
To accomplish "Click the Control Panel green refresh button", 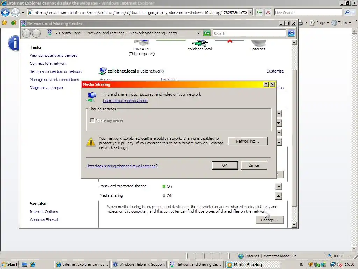I will [207, 33].
